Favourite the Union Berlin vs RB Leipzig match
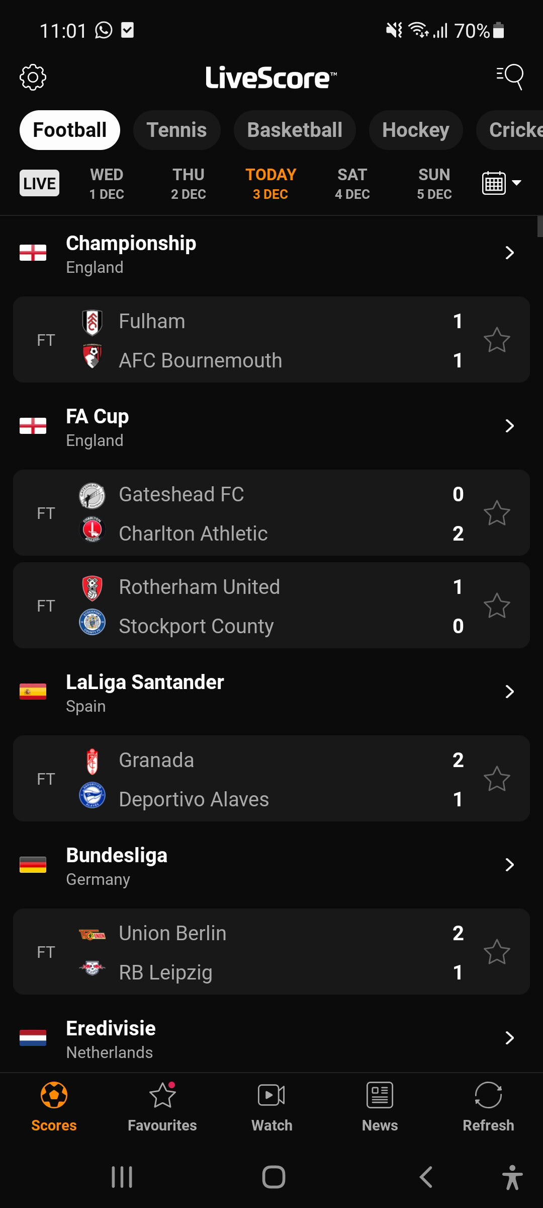 click(497, 952)
